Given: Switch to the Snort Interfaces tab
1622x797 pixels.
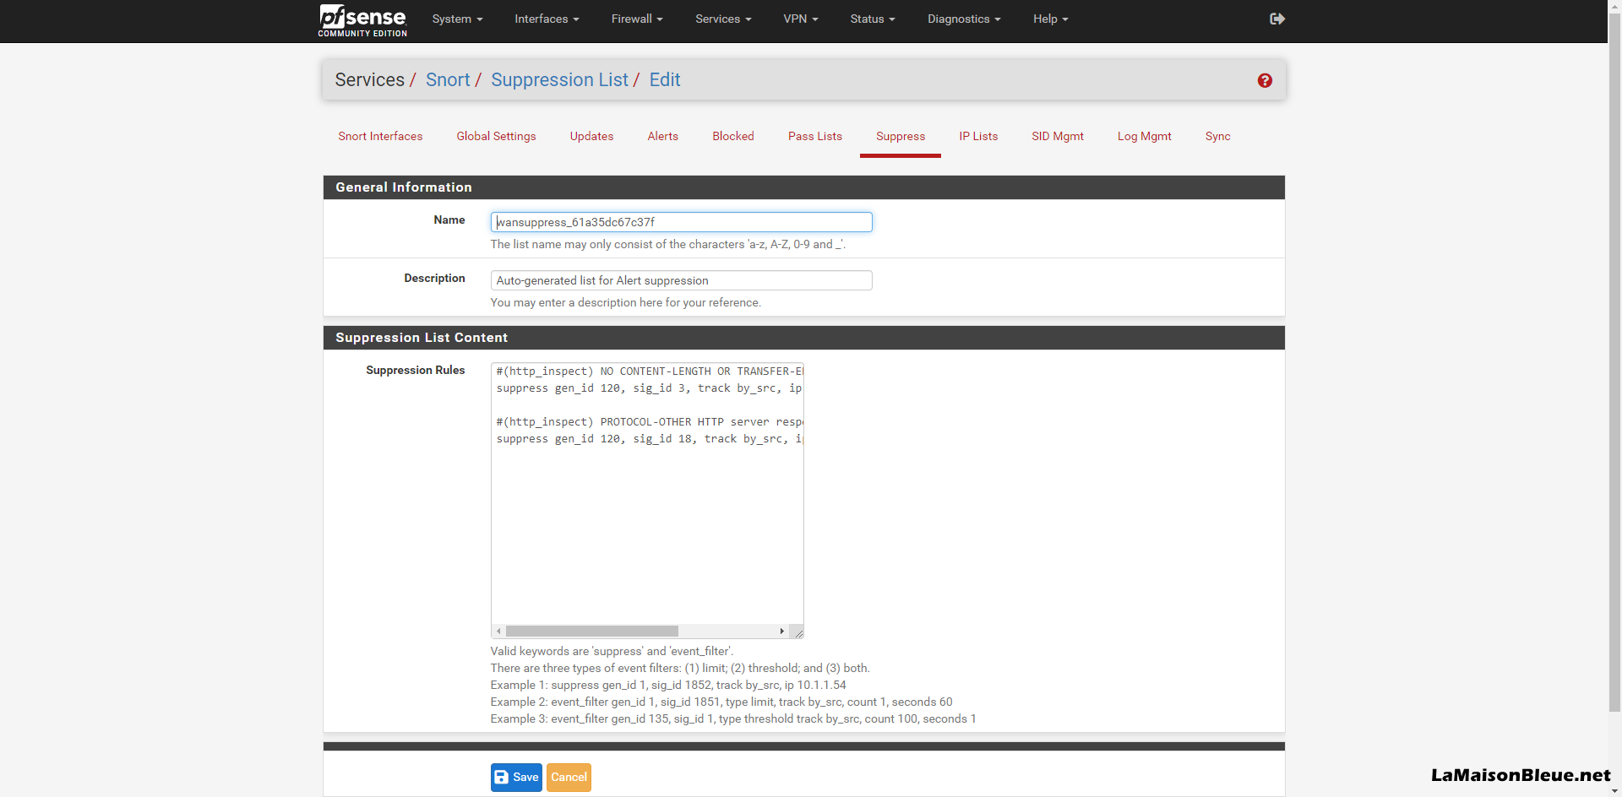Looking at the screenshot, I should [380, 136].
